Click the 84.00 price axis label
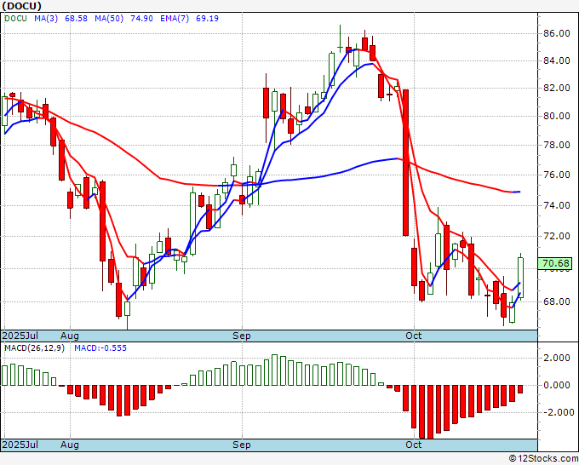 (557, 60)
